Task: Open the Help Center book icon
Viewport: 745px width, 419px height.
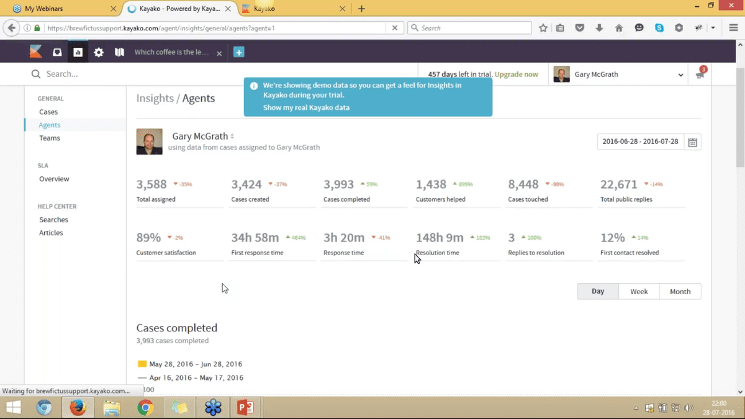Action: point(119,53)
